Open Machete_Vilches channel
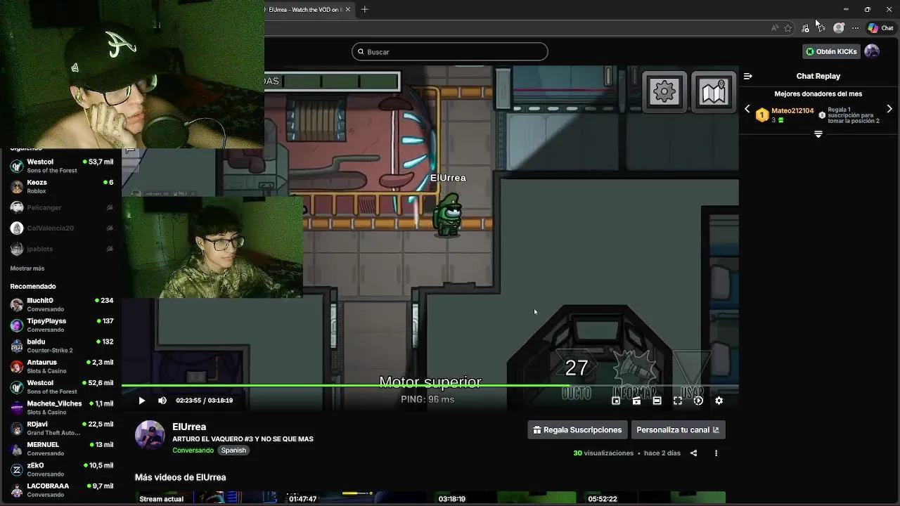 click(61, 408)
